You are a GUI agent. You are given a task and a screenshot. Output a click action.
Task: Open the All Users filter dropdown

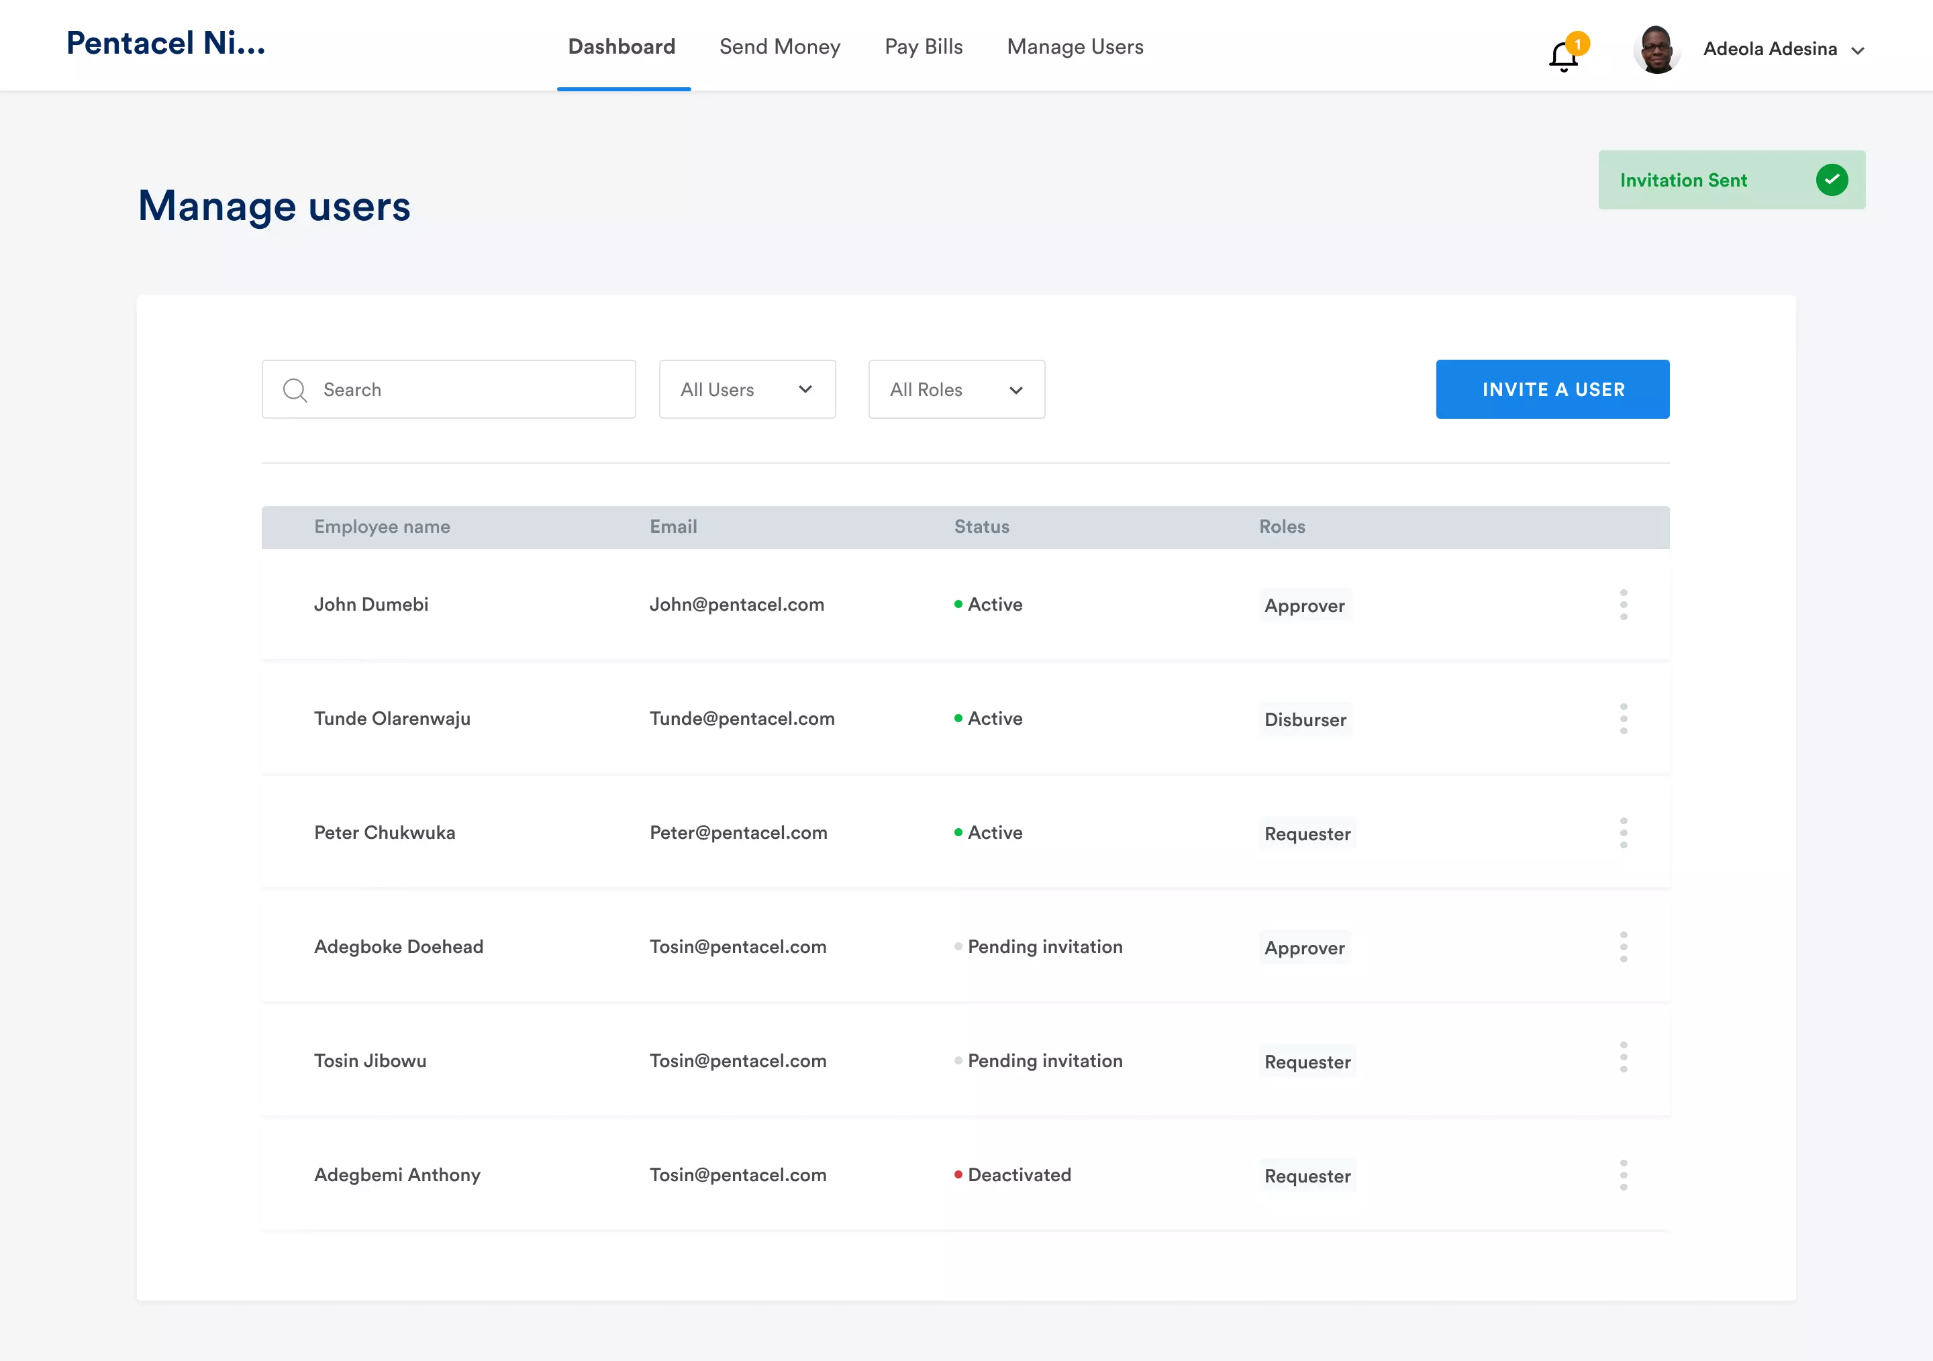tap(748, 390)
